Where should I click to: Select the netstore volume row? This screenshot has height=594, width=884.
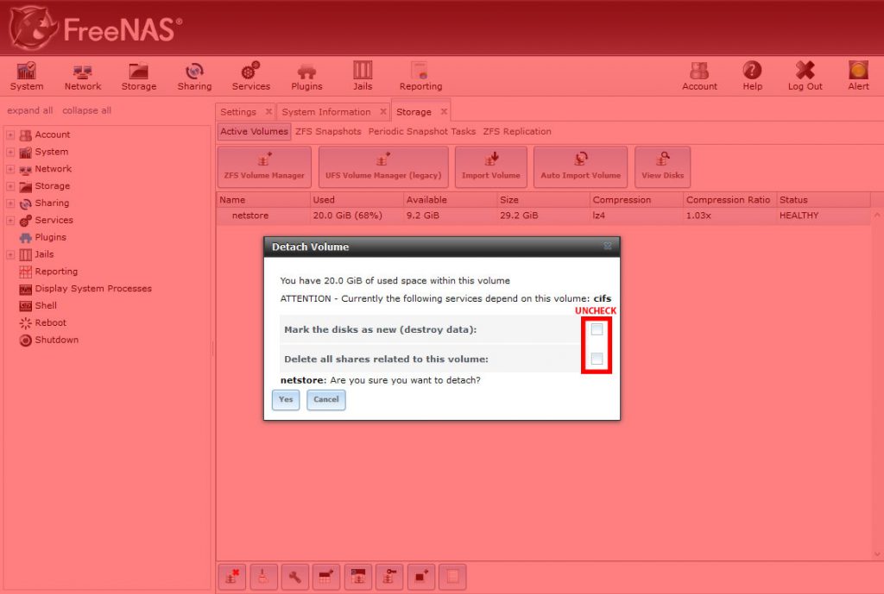pos(544,216)
